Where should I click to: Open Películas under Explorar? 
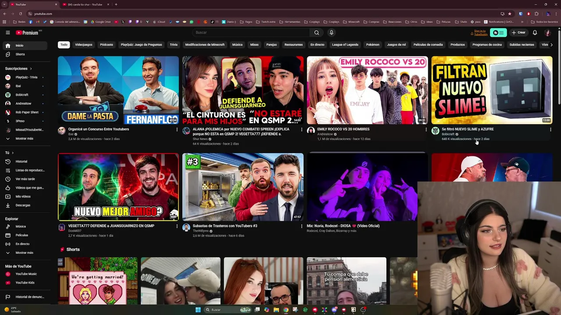(x=25, y=235)
